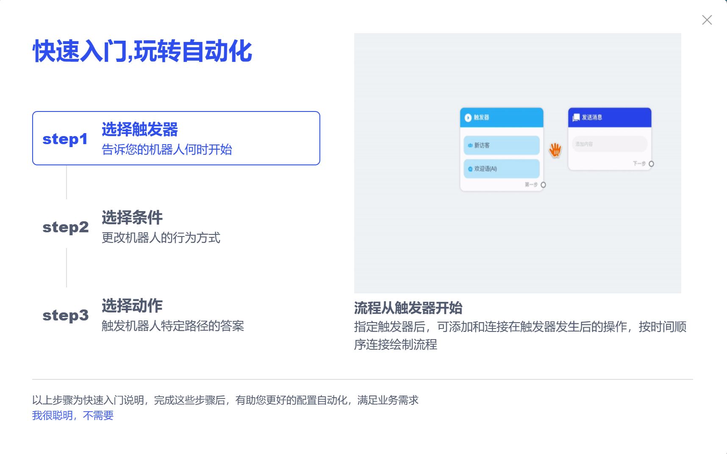Image resolution: width=727 pixels, height=454 pixels.
Task: Click the orange hand cursor icon
Action: point(555,150)
